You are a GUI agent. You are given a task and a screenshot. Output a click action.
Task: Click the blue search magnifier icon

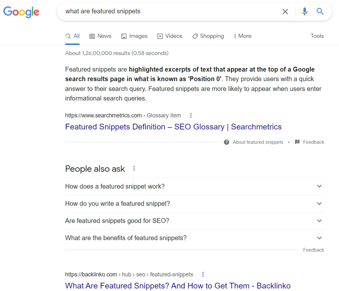tap(320, 12)
